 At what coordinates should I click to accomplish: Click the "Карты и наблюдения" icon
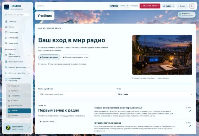pos(6,67)
